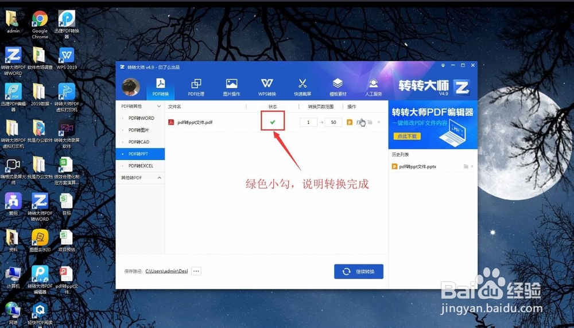The width and height of the screenshot is (574, 328).
Task: Click the green checkmark status icon
Action: point(273,122)
